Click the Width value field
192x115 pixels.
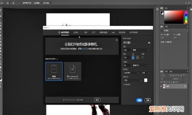(127, 50)
